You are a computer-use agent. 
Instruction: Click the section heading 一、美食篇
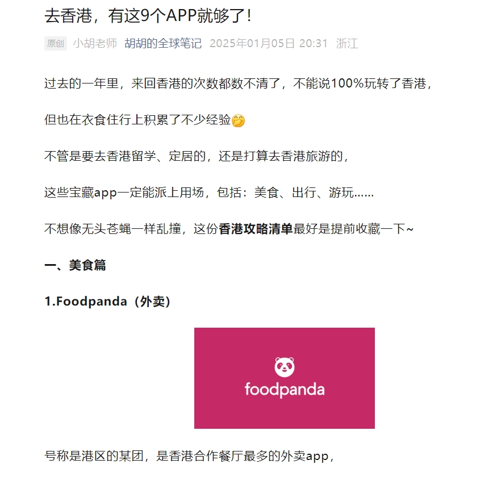[x=75, y=265]
